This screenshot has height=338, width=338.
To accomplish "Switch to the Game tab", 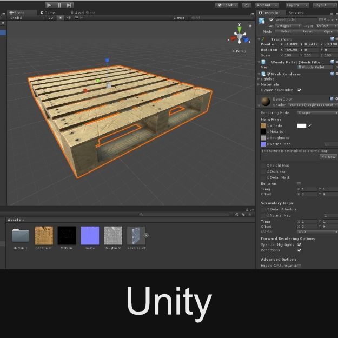I will pyautogui.click(x=48, y=13).
